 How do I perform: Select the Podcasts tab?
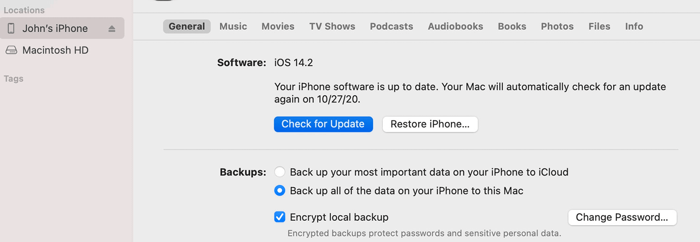(x=391, y=27)
